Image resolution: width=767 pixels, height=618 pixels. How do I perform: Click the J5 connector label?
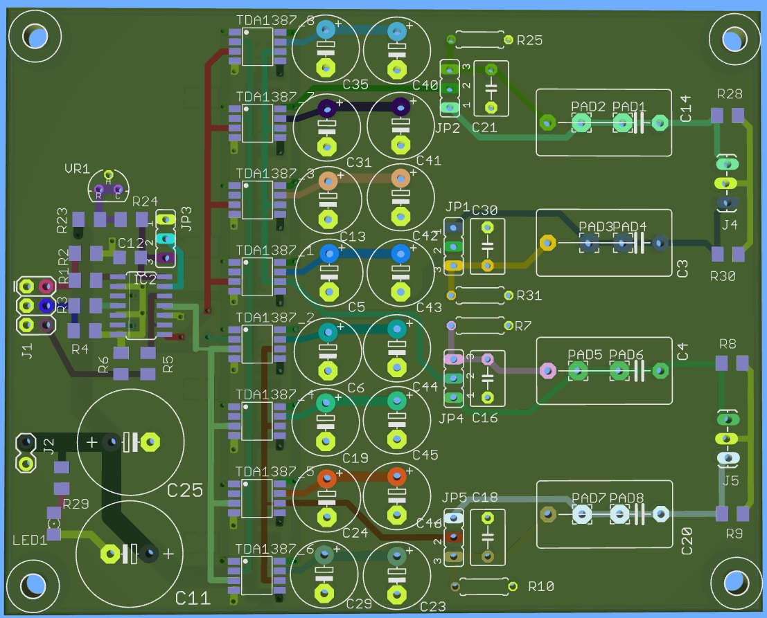(x=731, y=481)
